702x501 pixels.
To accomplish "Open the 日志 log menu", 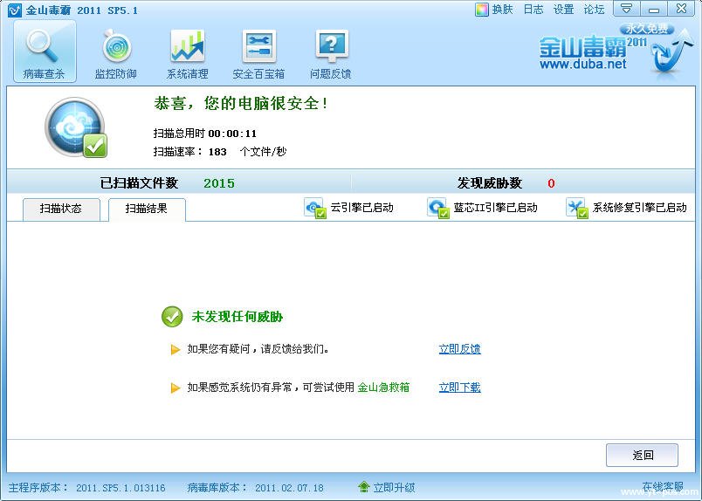I will click(533, 10).
